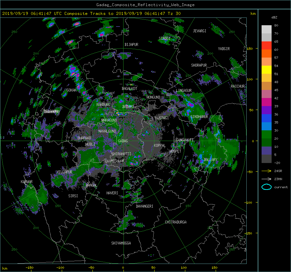The image size is (291, 272).
Task: Click the Gadag_Composite_Reflectivity_Web_Image title
Action: 145,5
